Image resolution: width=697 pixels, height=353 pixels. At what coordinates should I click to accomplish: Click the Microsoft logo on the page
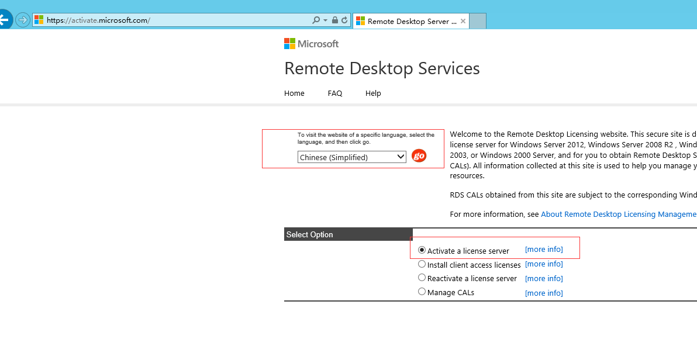pos(311,44)
